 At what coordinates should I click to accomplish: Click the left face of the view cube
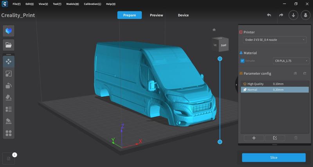(x=215, y=45)
